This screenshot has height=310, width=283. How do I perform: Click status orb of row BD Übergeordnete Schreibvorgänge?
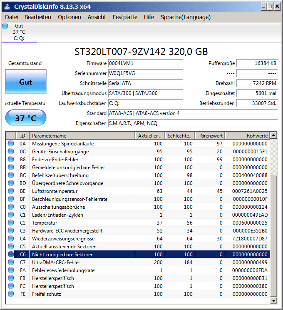pos(11,183)
